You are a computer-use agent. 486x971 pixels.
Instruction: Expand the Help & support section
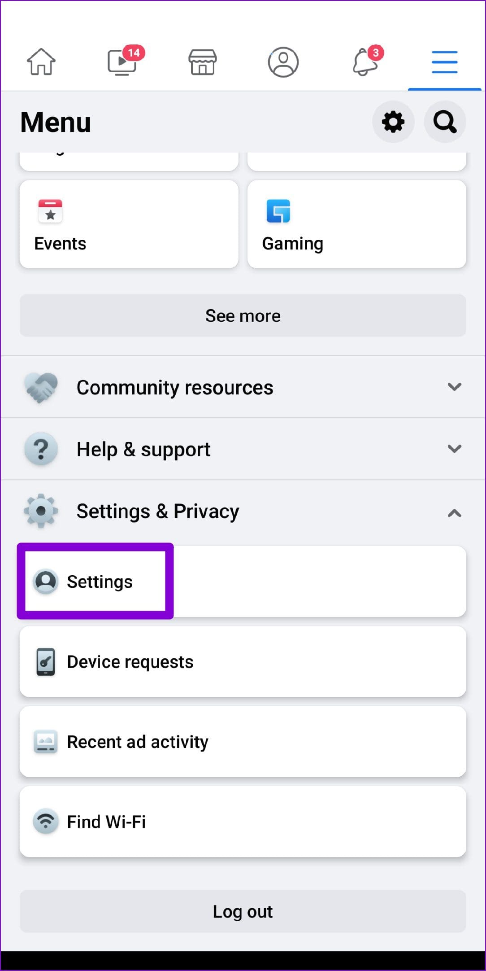pyautogui.click(x=242, y=449)
